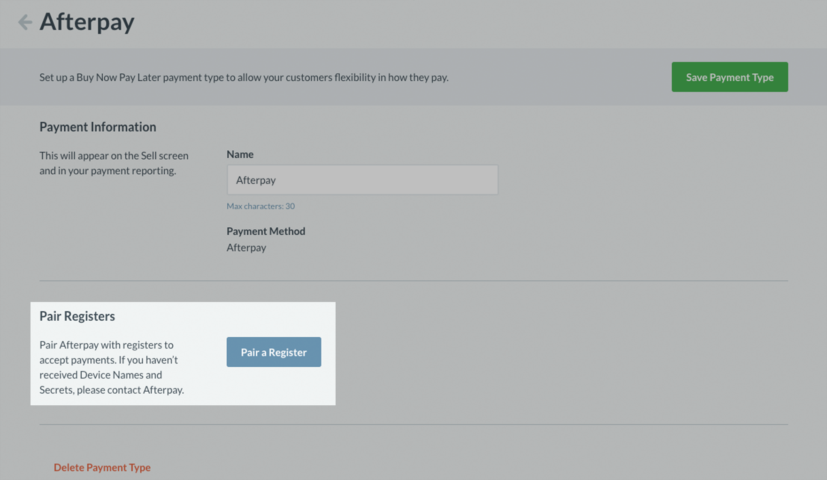Click the Name field label
827x480 pixels.
tap(240, 154)
